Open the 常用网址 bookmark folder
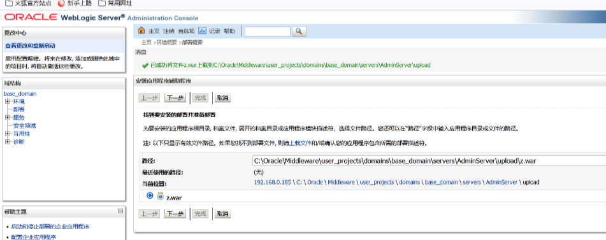The width and height of the screenshot is (606, 240). (x=115, y=3)
